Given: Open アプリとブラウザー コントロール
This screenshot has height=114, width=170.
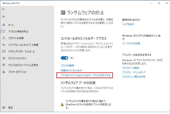Looking at the screenshot, I should tap(21, 52).
